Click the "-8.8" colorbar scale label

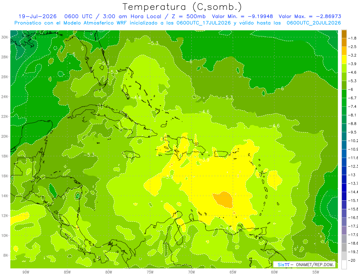point(353,124)
